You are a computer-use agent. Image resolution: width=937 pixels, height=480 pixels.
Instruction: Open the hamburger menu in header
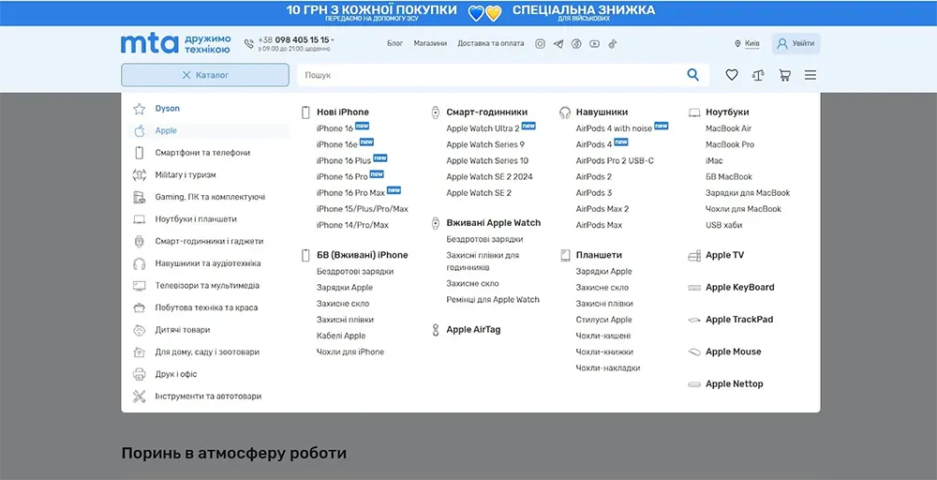click(x=811, y=75)
